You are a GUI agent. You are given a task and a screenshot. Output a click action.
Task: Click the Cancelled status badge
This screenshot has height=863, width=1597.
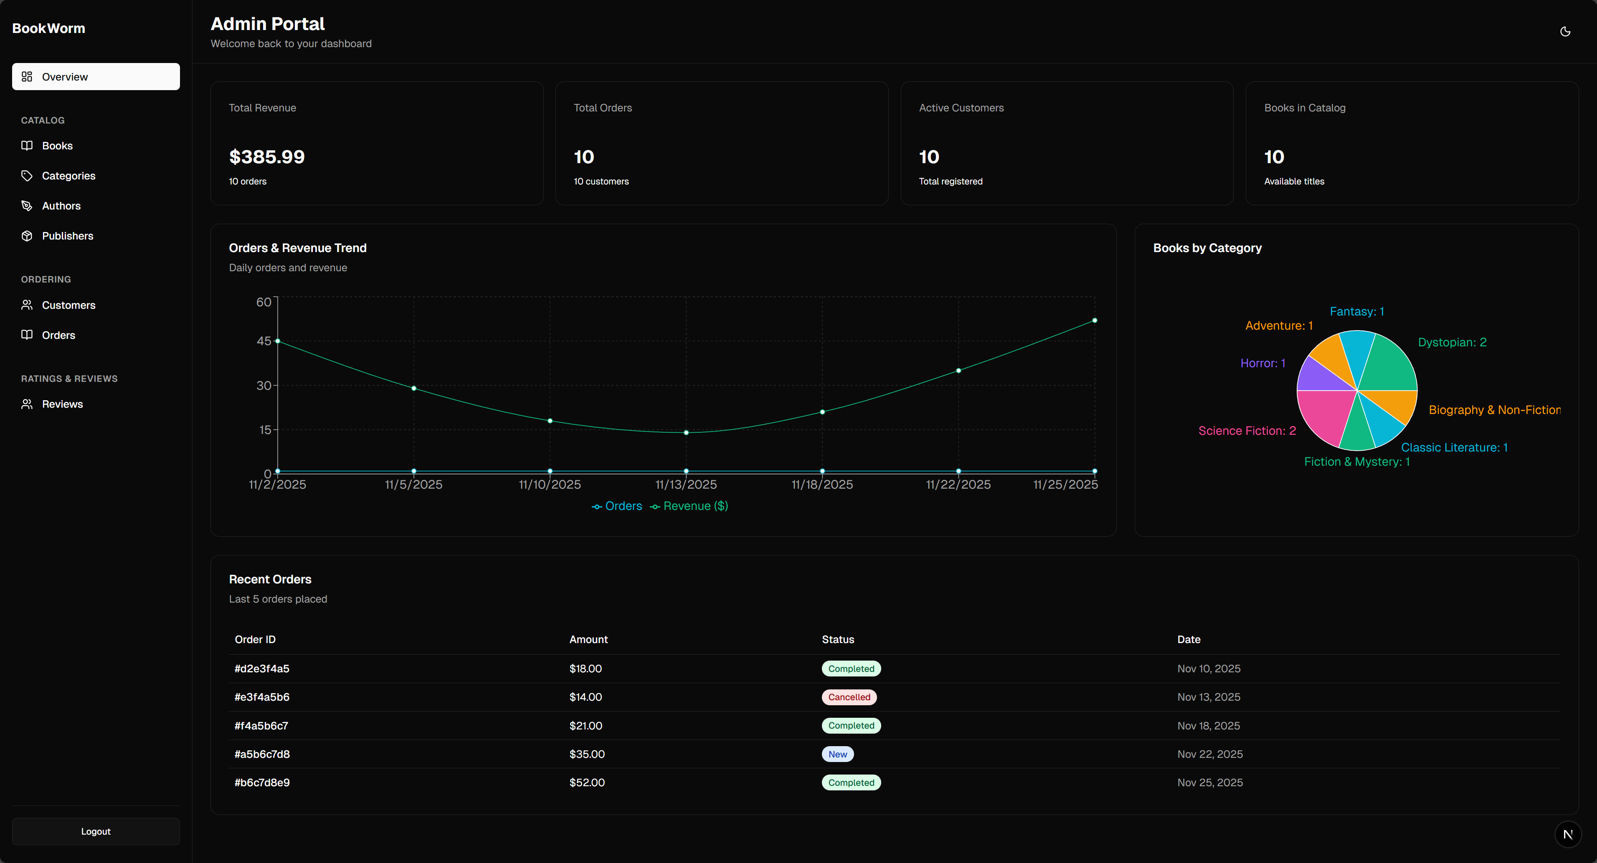click(x=849, y=698)
